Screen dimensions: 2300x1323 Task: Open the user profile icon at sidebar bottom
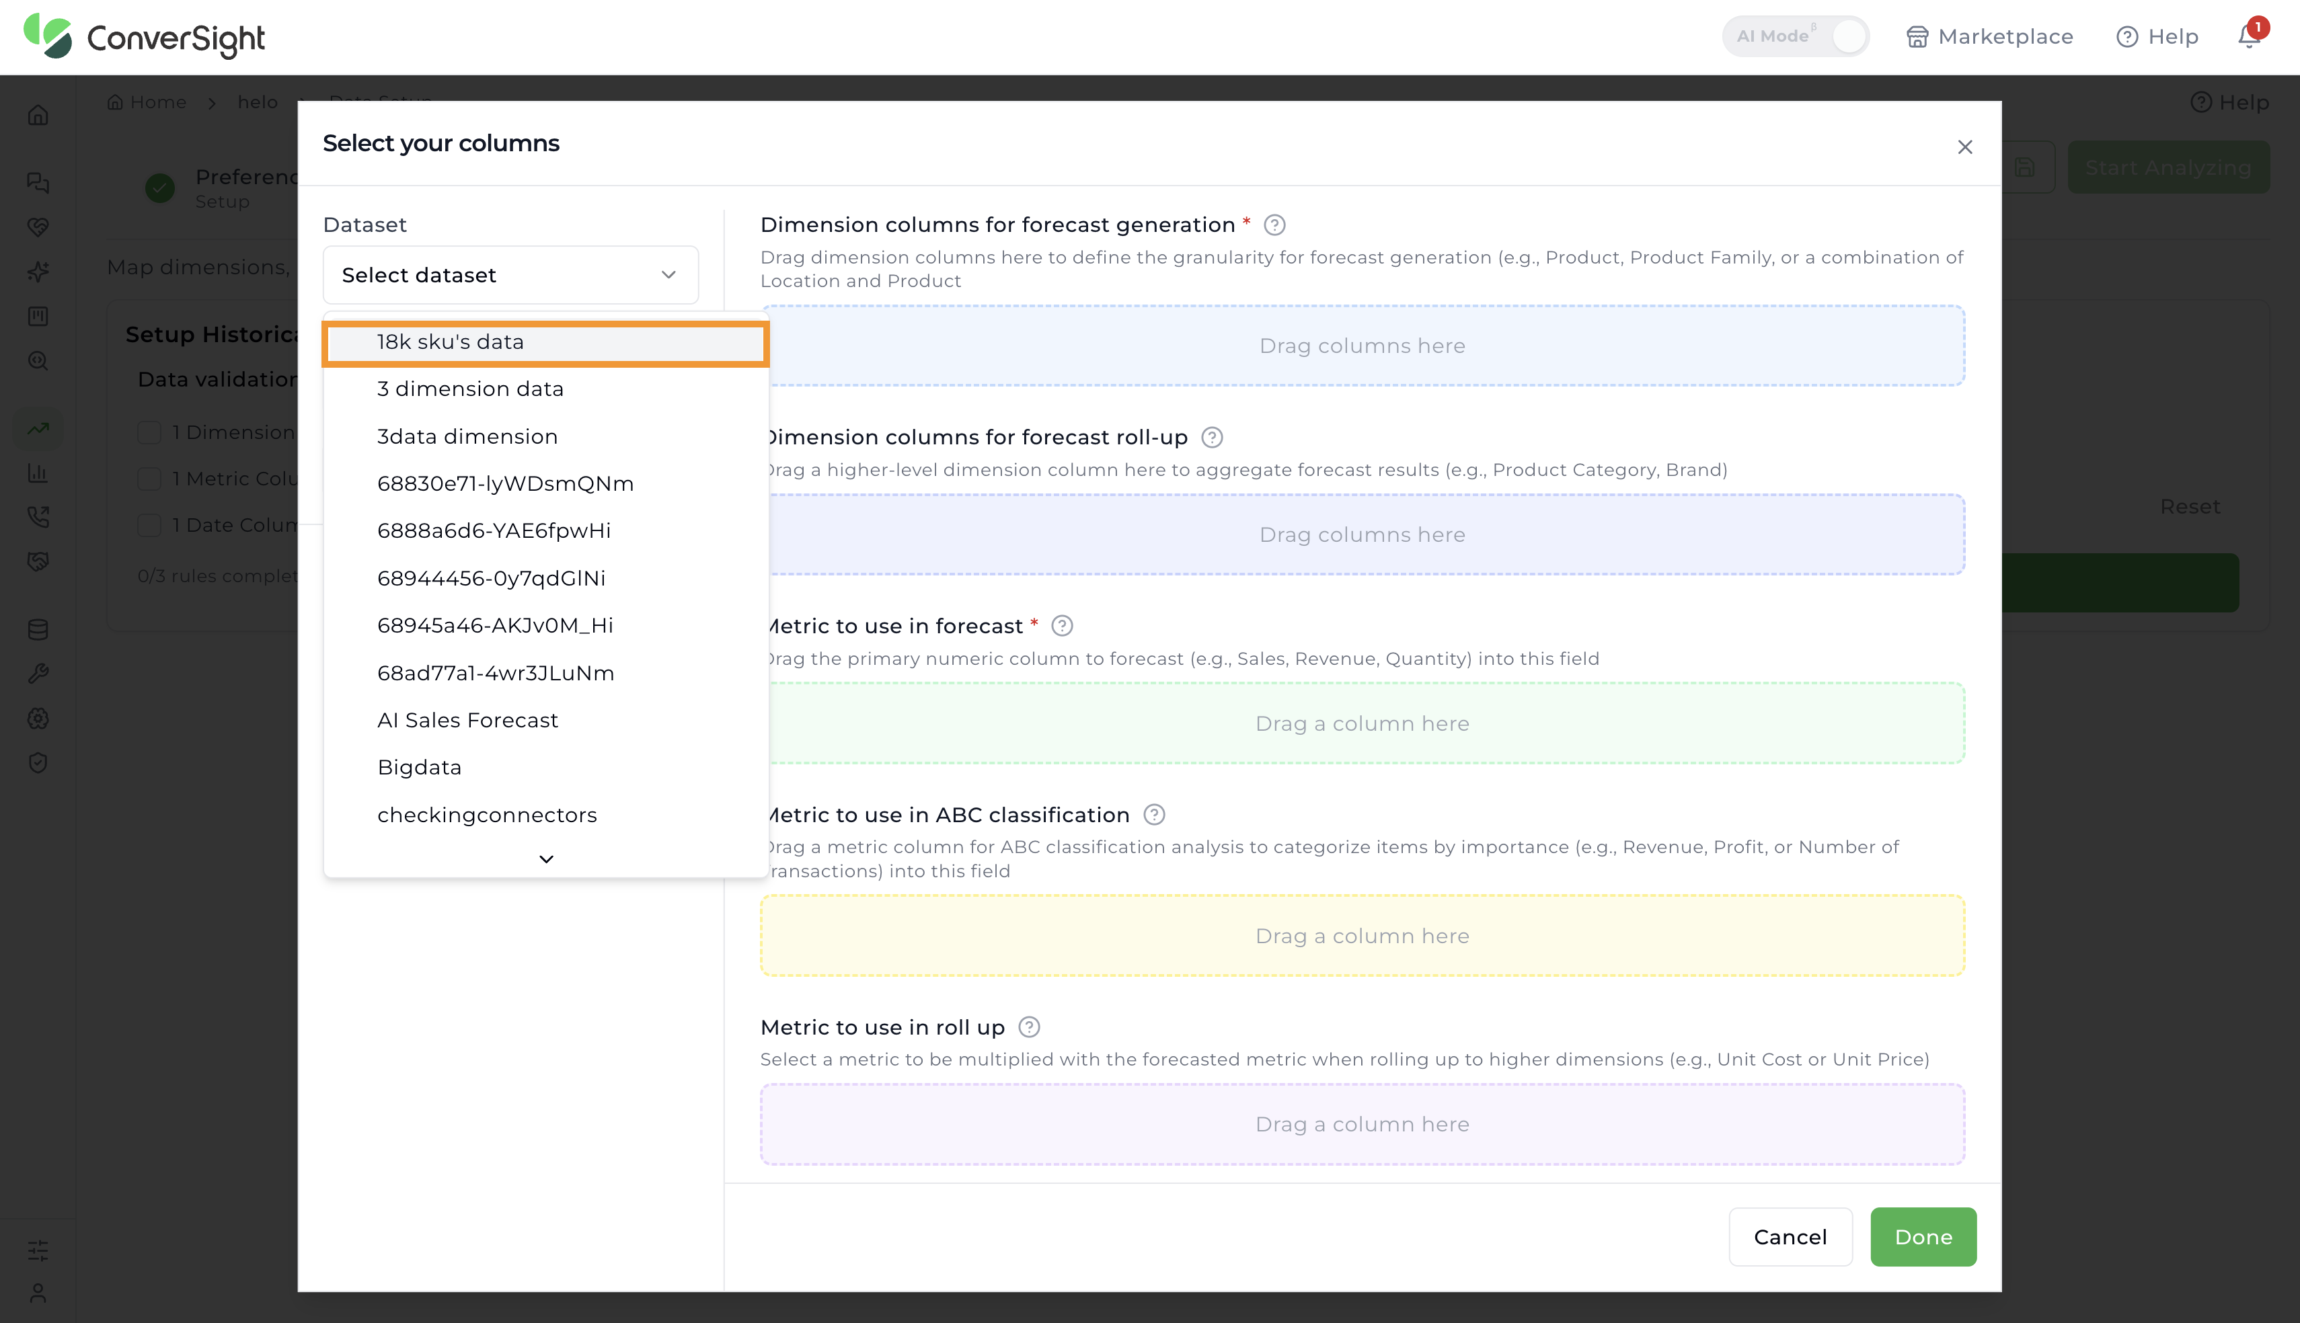37,1292
